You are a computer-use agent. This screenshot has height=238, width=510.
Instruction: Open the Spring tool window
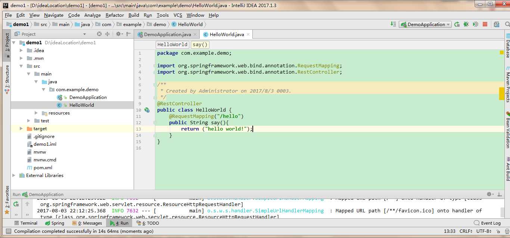(55, 223)
